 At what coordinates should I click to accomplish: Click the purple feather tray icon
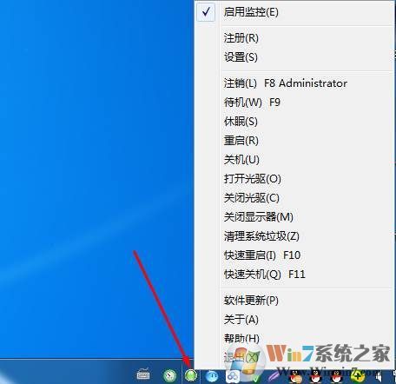tap(273, 377)
